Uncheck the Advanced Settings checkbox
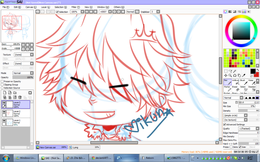Viewport: 260px width, 162px height. (x=225, y=124)
